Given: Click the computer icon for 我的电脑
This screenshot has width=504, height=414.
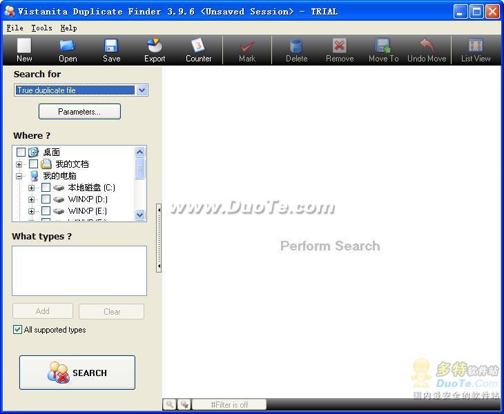Looking at the screenshot, I should click(34, 176).
